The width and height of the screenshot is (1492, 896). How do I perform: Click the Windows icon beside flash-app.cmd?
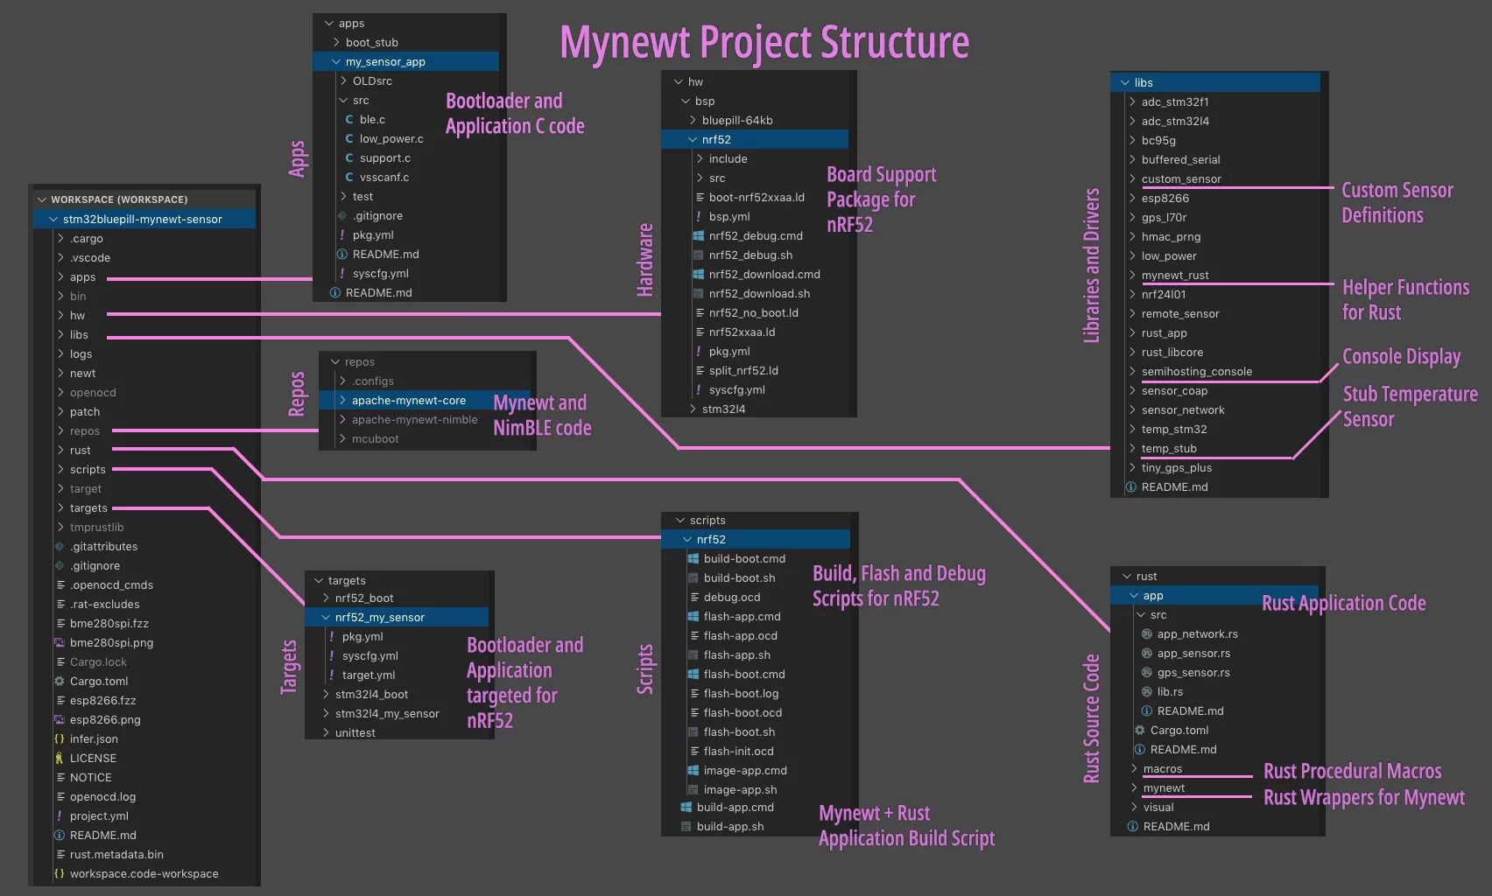tap(693, 616)
